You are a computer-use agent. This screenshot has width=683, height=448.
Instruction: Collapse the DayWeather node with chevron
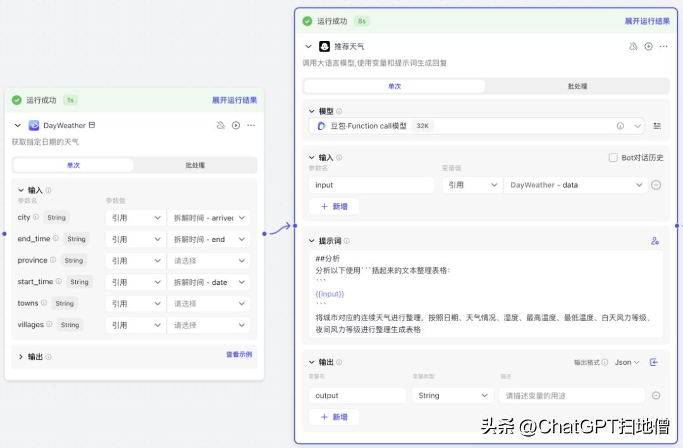point(18,125)
